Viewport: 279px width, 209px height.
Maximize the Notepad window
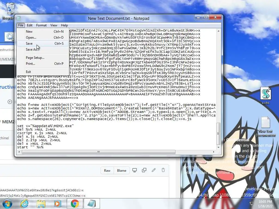point(206,17)
